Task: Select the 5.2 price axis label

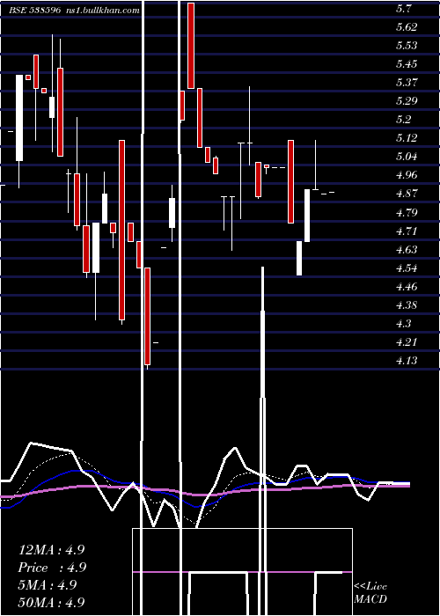Action: coord(404,120)
